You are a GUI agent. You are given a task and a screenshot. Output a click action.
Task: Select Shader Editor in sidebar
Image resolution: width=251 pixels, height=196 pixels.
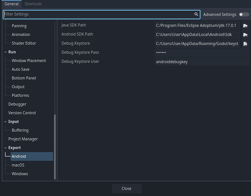point(24,43)
